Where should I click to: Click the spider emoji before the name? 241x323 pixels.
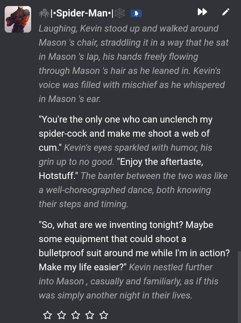pos(44,13)
